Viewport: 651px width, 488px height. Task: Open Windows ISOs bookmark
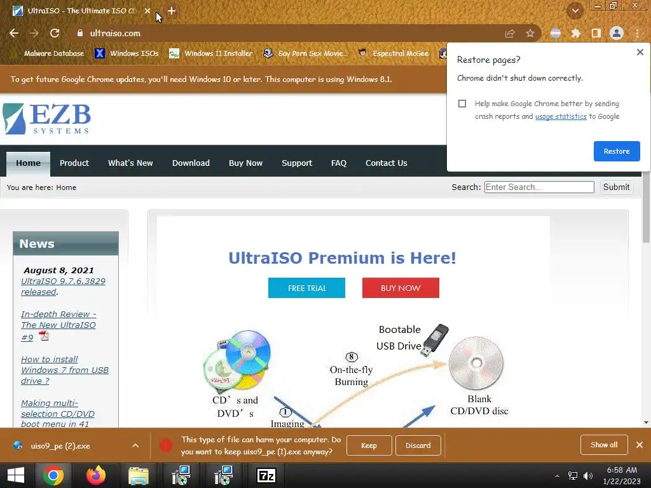click(127, 53)
